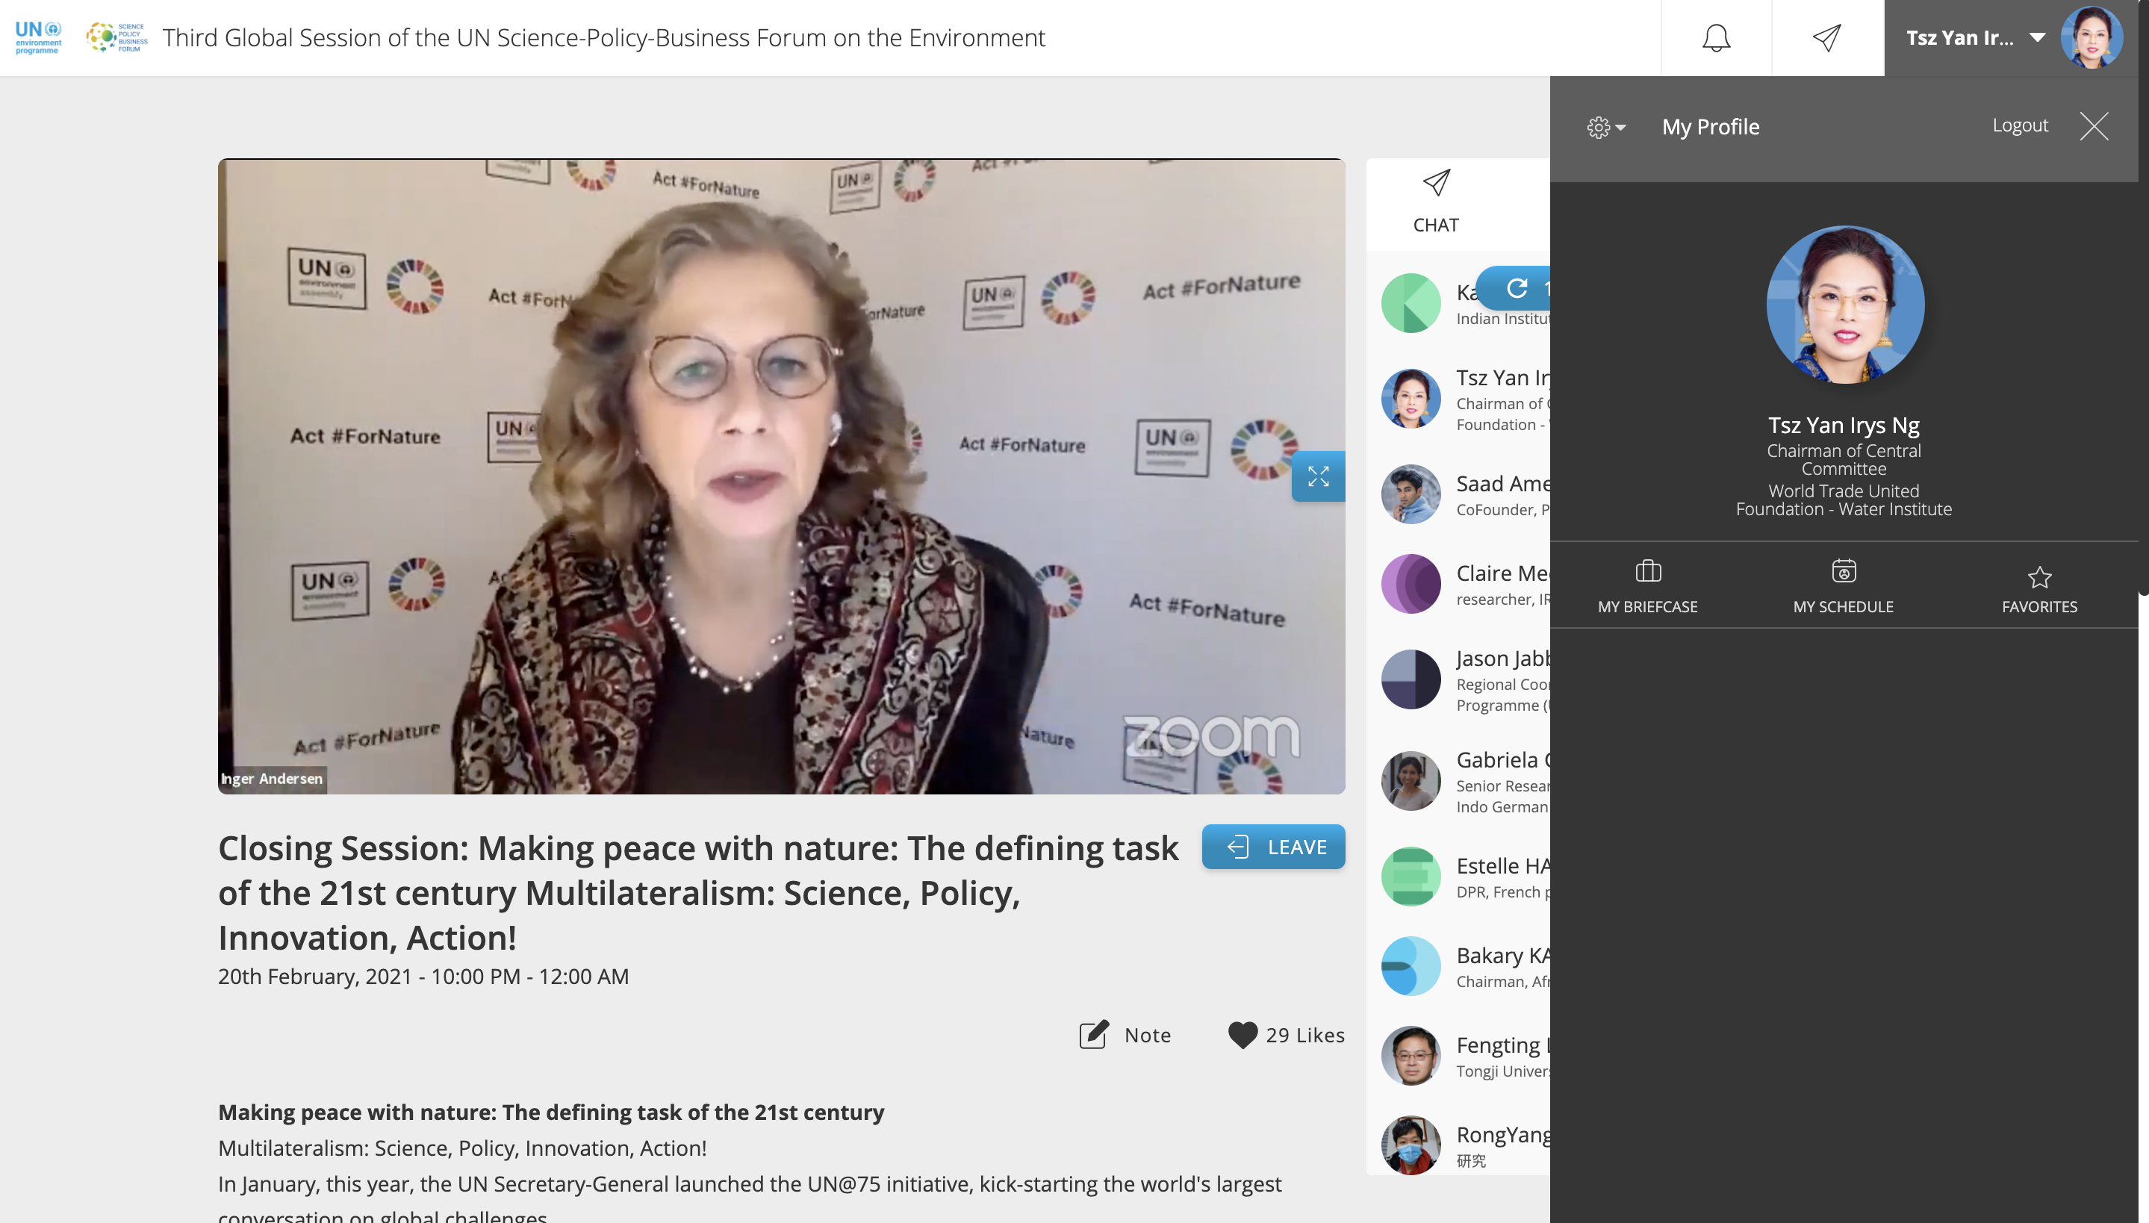This screenshot has width=2149, height=1223.
Task: Close the My Profile panel
Action: (2094, 127)
